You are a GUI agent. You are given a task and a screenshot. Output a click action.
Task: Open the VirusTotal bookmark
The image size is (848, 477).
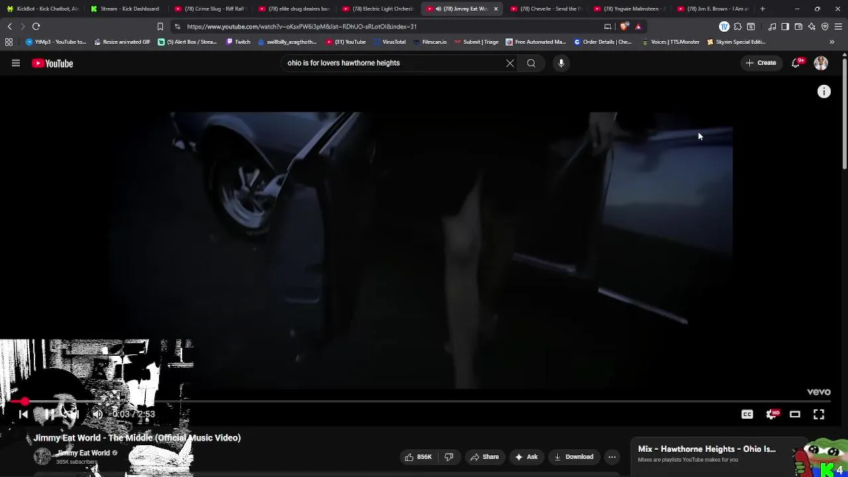point(389,42)
